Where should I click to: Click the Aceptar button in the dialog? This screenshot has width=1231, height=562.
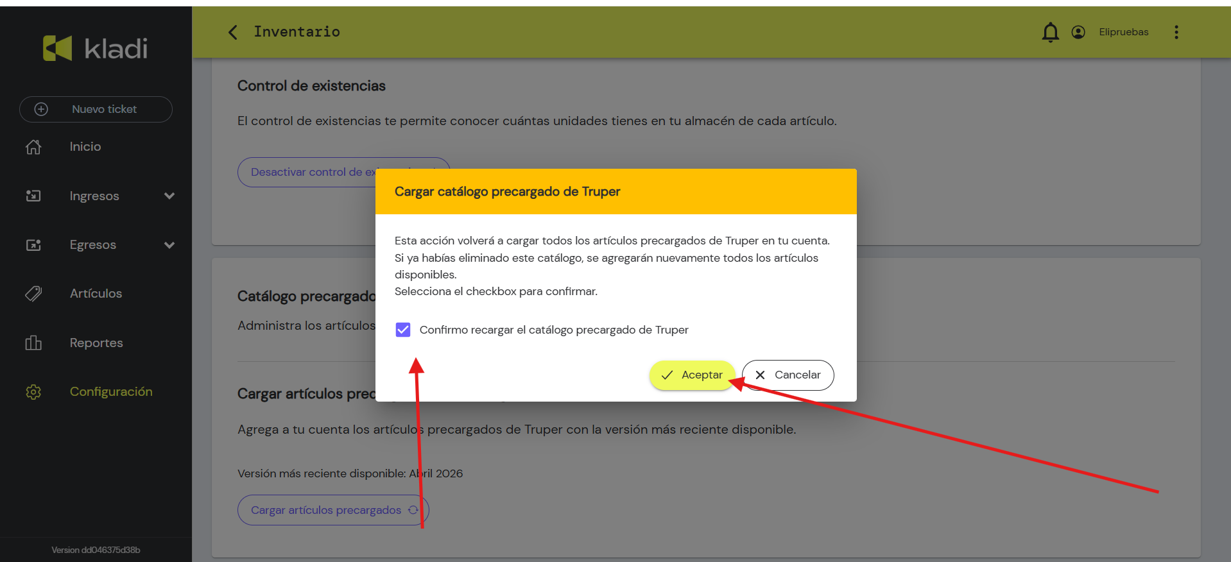(692, 375)
